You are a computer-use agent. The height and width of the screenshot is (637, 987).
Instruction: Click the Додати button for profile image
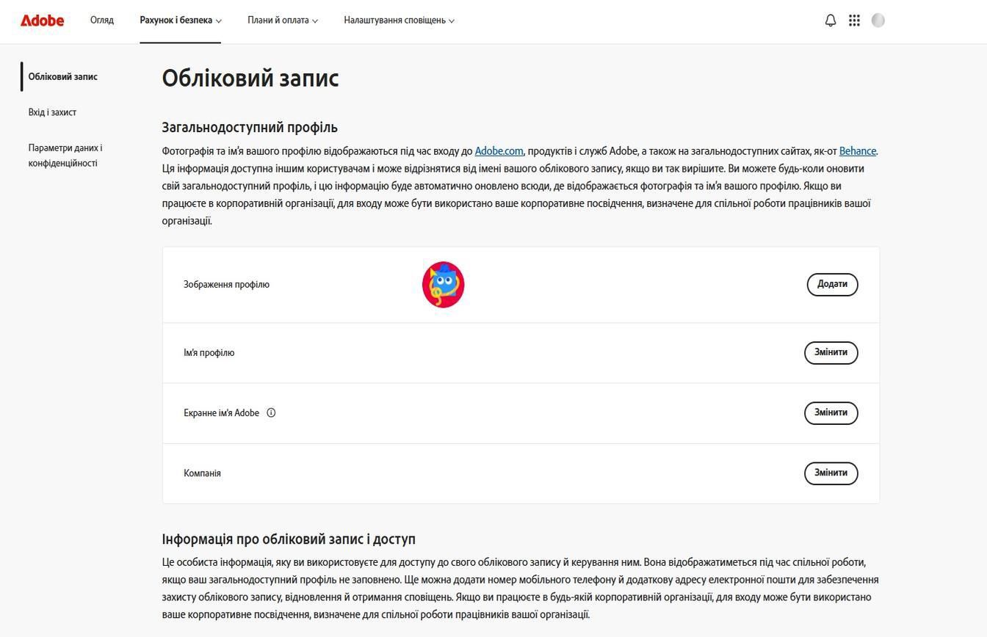(x=831, y=284)
